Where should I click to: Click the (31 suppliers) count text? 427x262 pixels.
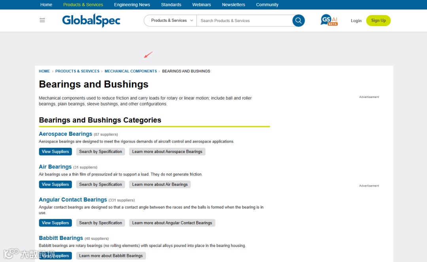pyautogui.click(x=85, y=167)
